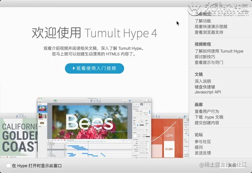Click the Bees project preview image
The height and width of the screenshot is (173, 252).
click(x=94, y=128)
